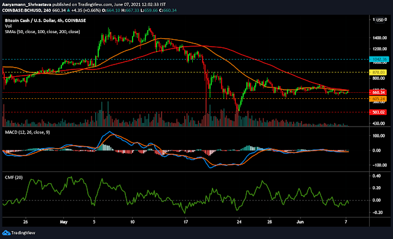
Task: Select the 1042.36 cyan price label
Action: 379,60
